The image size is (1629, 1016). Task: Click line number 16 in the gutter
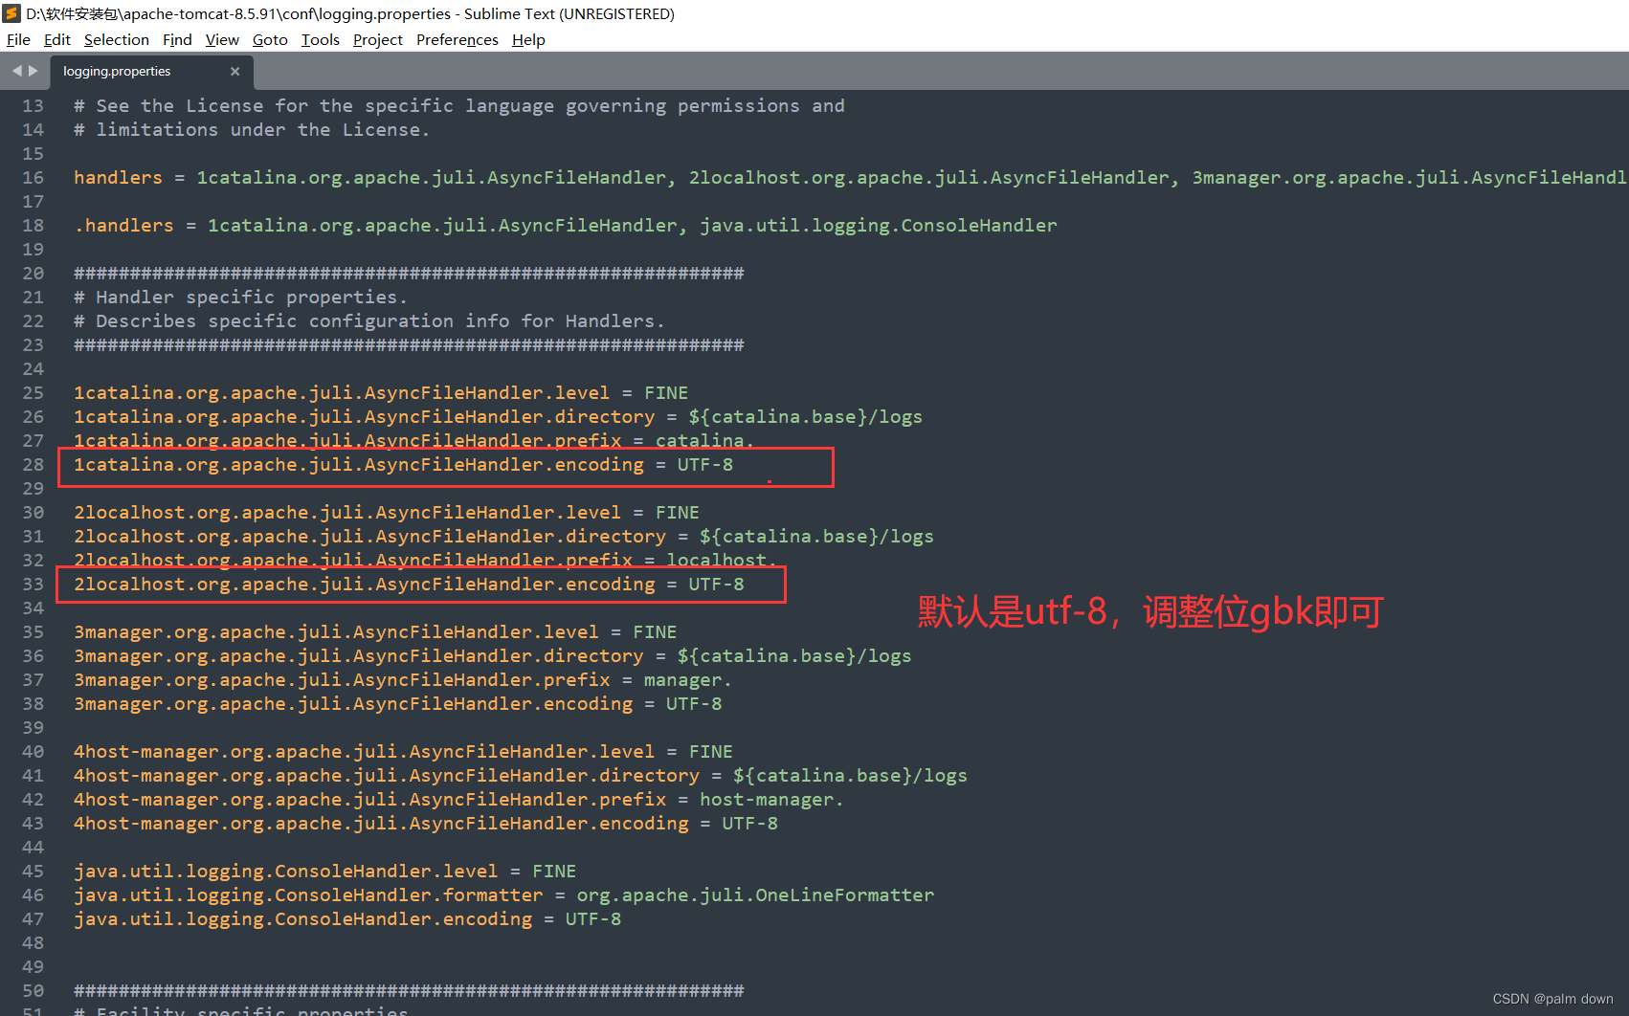pos(33,177)
